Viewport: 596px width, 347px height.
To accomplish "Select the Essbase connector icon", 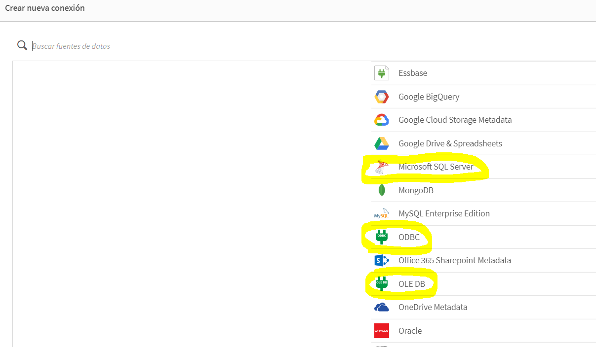I will coord(381,72).
